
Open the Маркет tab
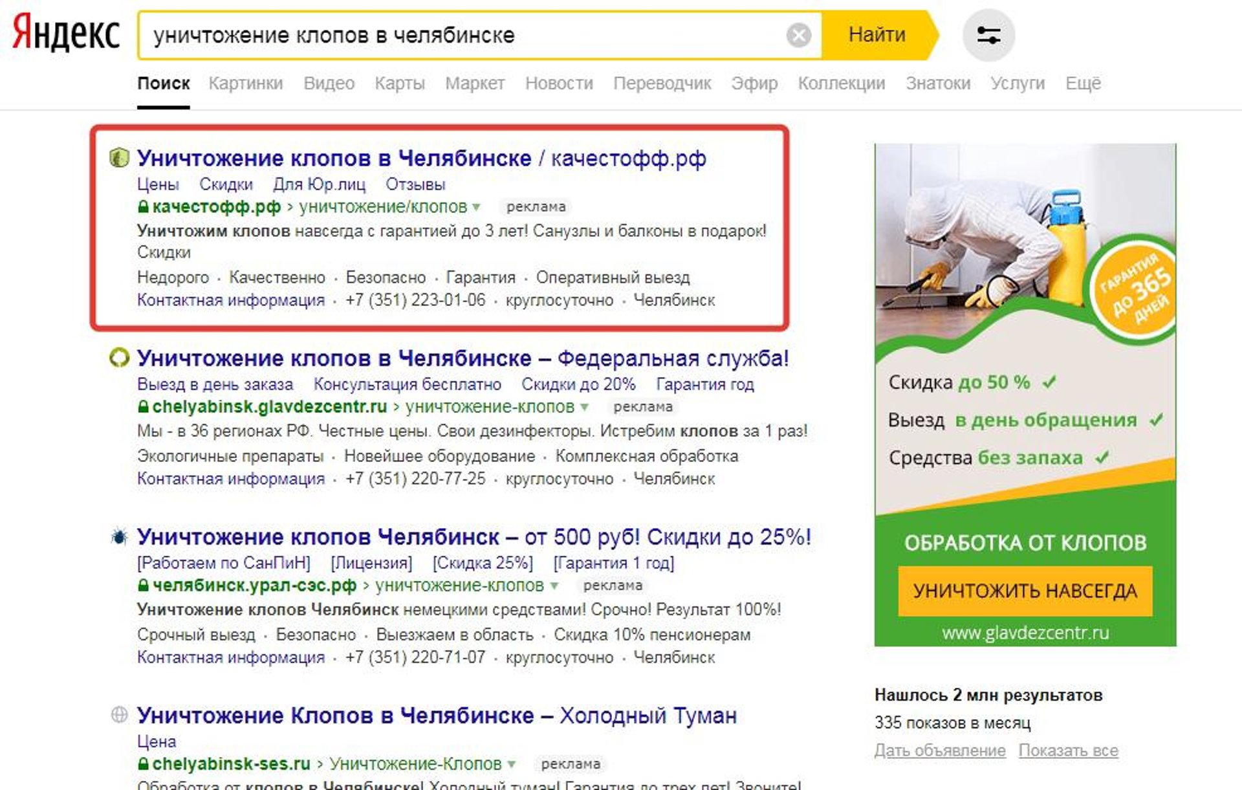[475, 83]
